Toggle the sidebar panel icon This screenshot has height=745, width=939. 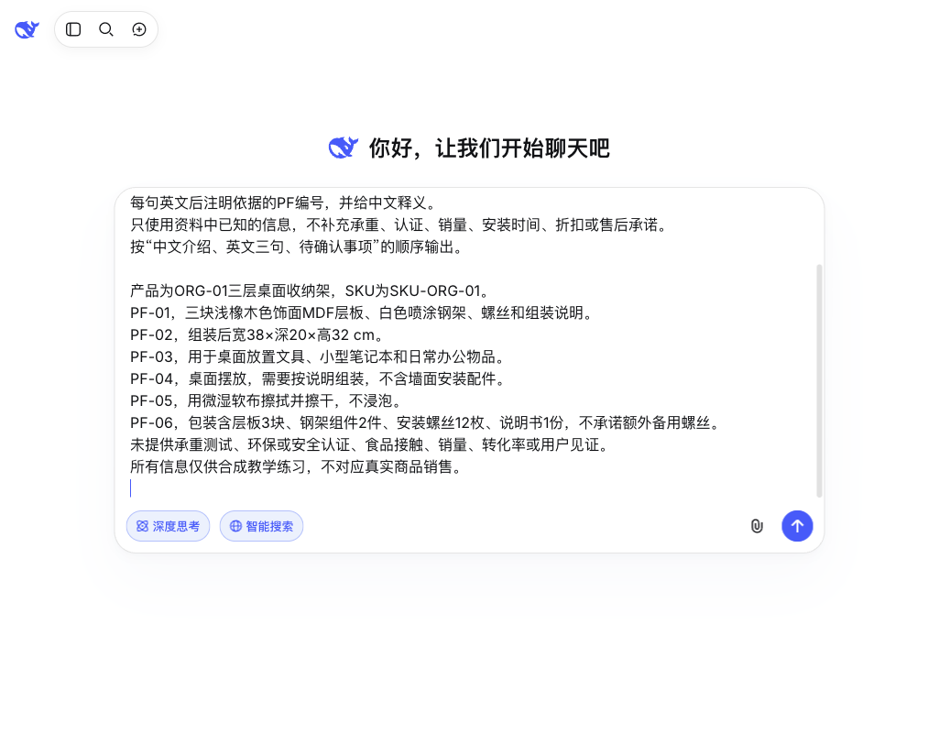(x=73, y=29)
